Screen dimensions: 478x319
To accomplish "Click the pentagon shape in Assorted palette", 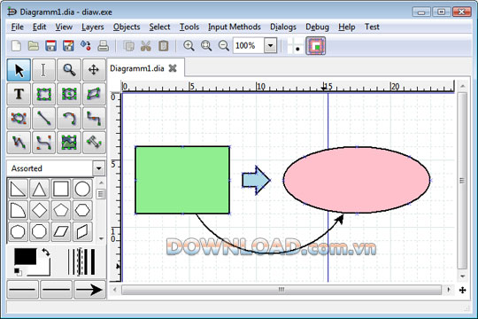I will pos(61,210).
